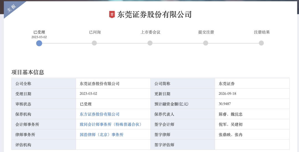This screenshot has height=152, width=299.
Task: Click the 东莞证券股份有限公司 page title
Action: (154, 14)
